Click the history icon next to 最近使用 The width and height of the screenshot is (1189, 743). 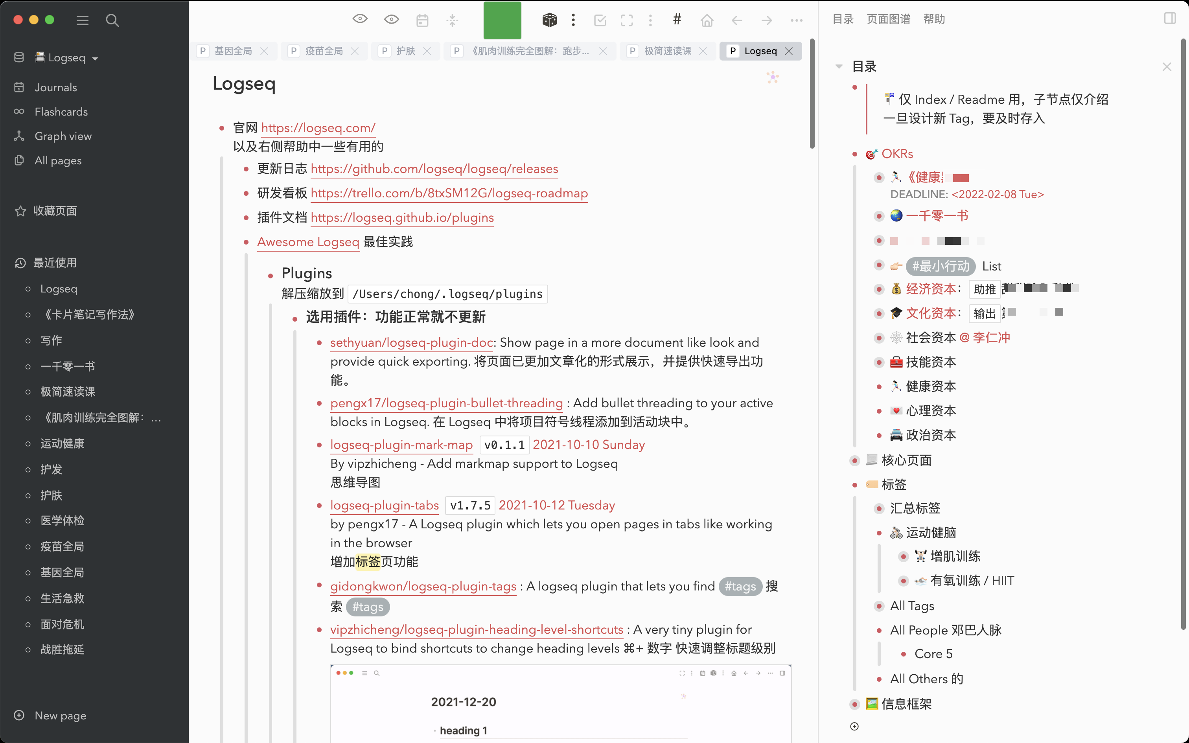pos(20,263)
